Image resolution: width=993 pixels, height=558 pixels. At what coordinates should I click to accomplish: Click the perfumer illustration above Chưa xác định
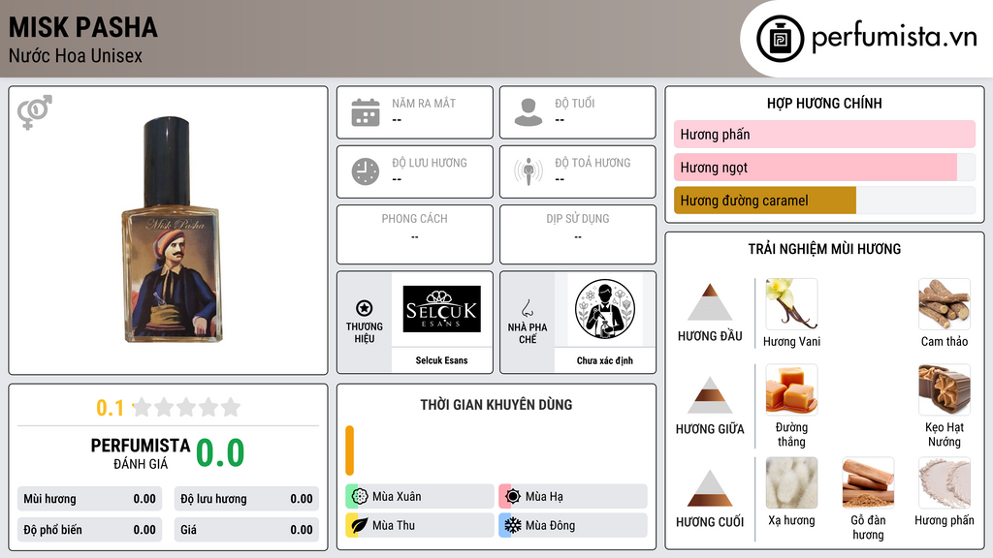(605, 309)
